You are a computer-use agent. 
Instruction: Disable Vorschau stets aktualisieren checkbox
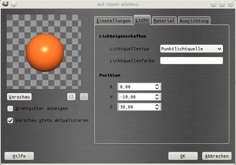(x=10, y=121)
